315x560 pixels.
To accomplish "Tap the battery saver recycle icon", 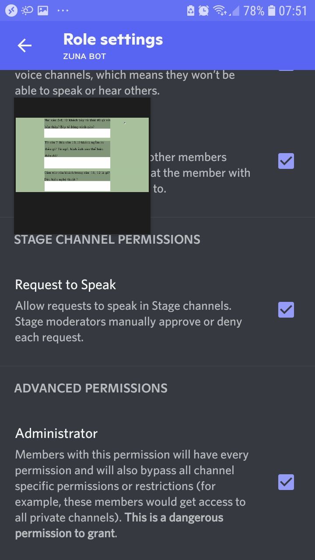I will (190, 10).
